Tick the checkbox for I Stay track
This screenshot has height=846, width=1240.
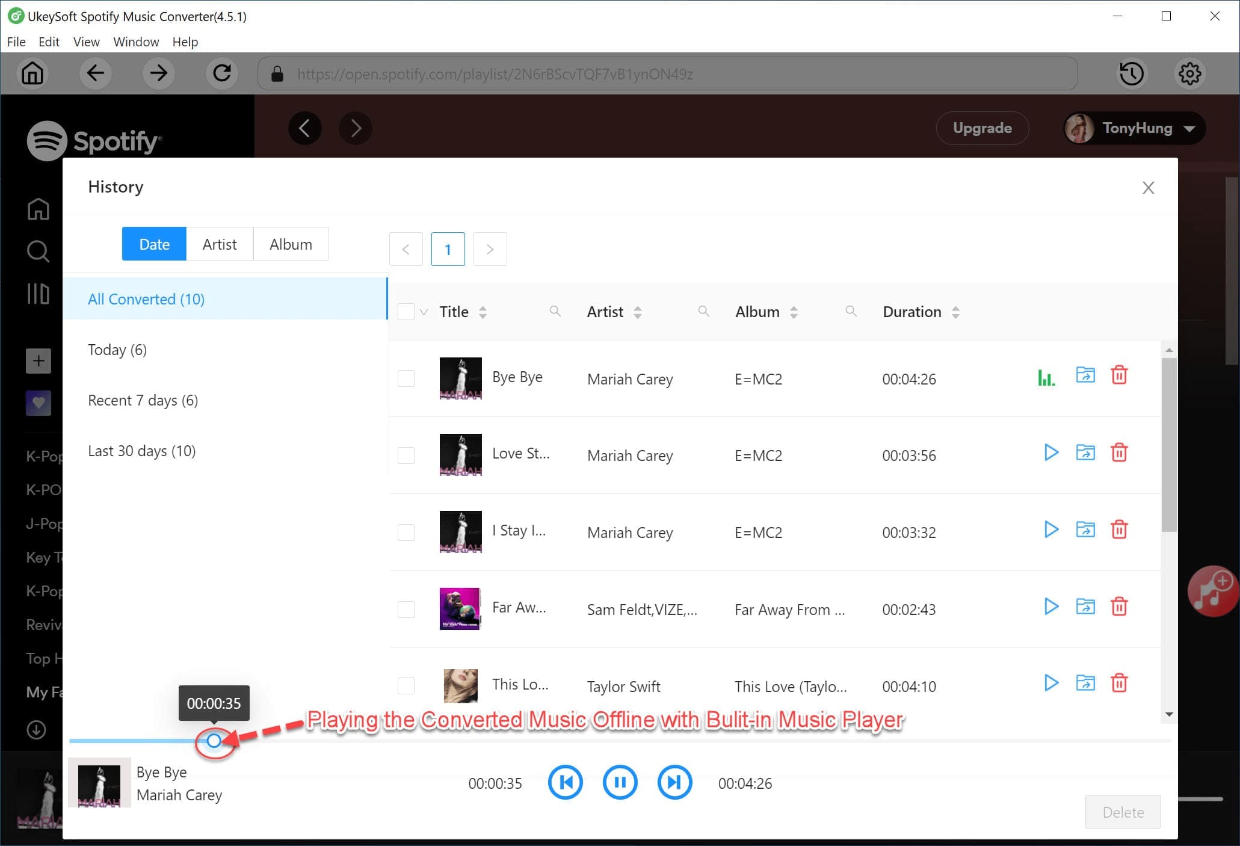(407, 532)
